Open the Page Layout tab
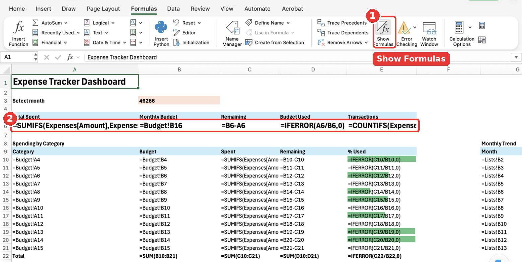This screenshot has height=262, width=522. [x=103, y=9]
